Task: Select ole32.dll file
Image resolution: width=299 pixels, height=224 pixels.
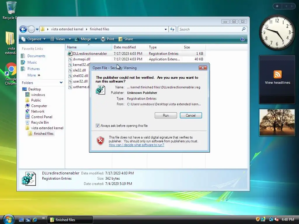Action: [x=79, y=70]
